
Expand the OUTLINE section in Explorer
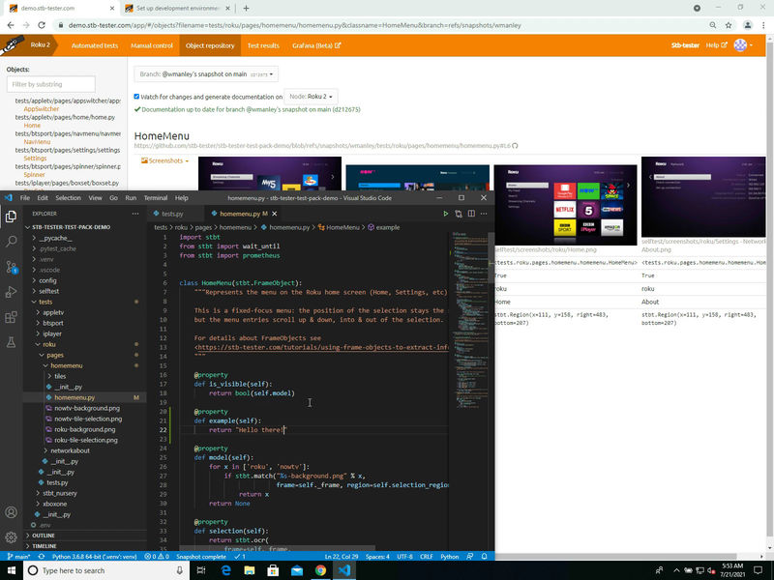(44, 535)
